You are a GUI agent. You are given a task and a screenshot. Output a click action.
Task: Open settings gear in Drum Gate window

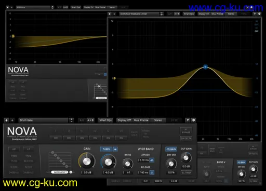194,120
